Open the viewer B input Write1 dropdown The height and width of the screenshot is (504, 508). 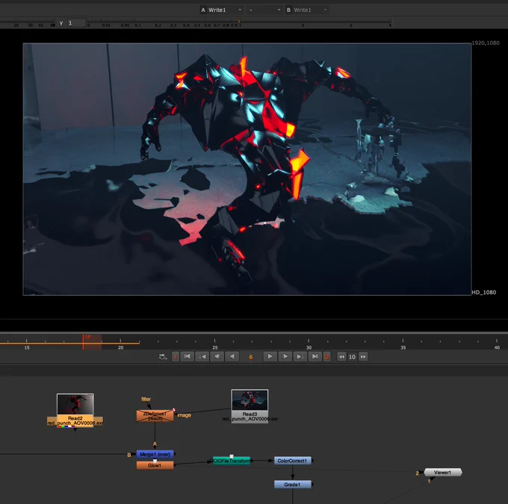pos(306,10)
